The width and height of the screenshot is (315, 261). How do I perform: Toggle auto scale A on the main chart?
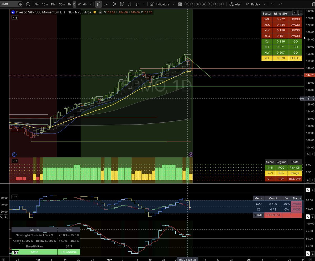pyautogui.click(x=308, y=154)
